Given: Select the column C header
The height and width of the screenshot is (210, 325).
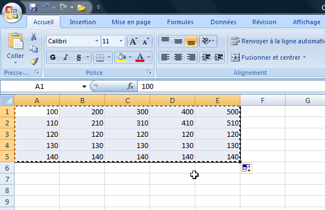Looking at the screenshot, I should pyautogui.click(x=128, y=100).
